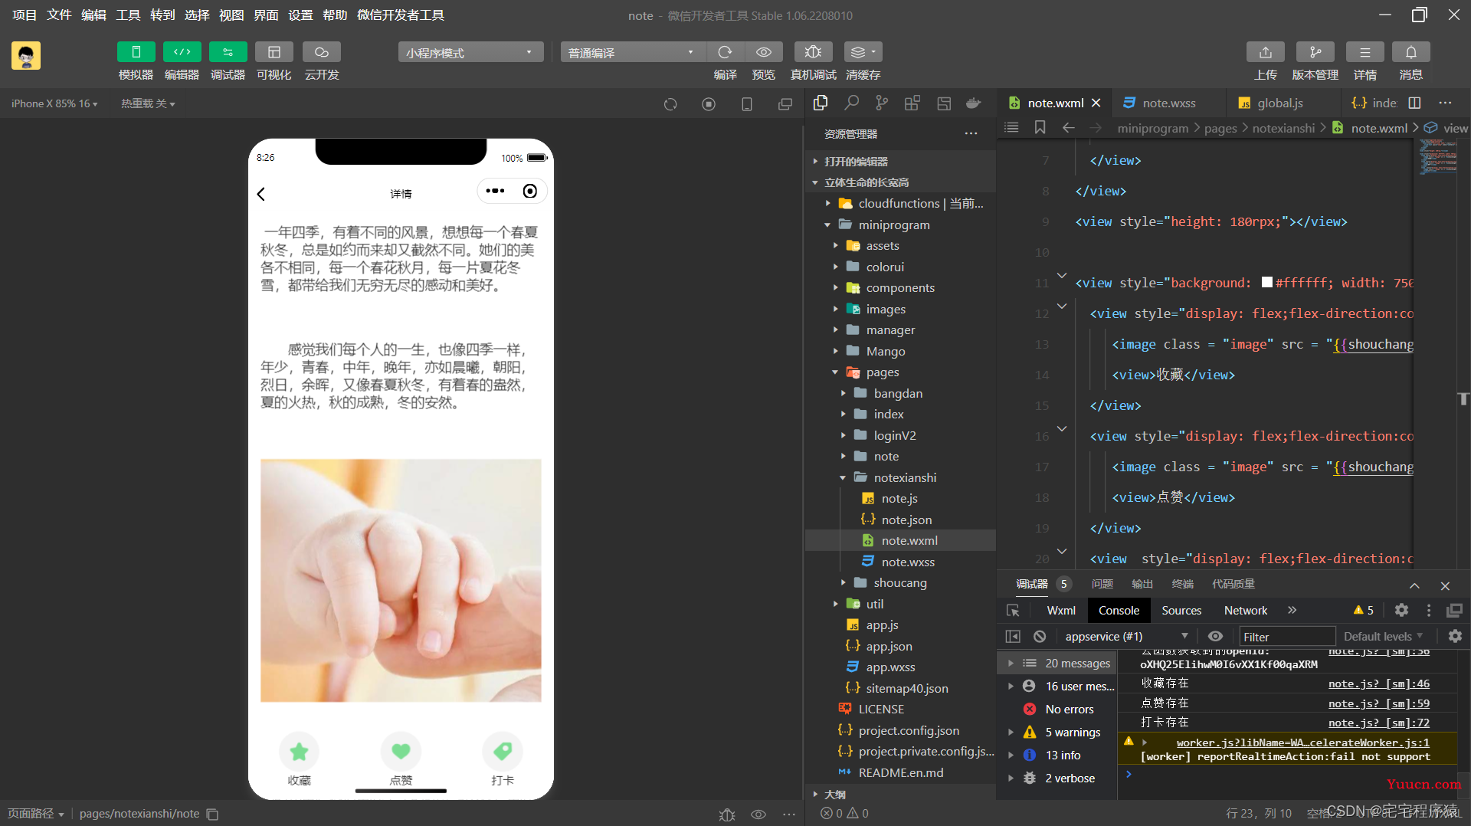Open the note.js? [sm]:46 source link
This screenshot has width=1471, height=826.
tap(1378, 683)
